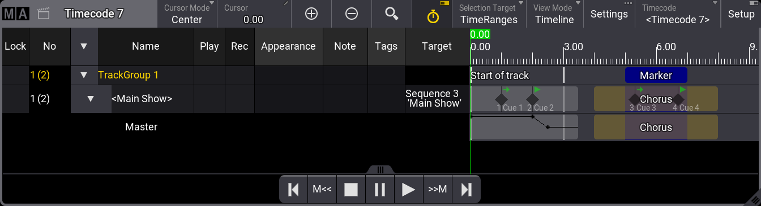Click the Cursor value field
The image size is (761, 206).
pyautogui.click(x=254, y=14)
